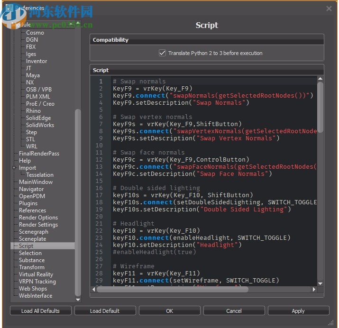
Task: Click the horizontal scroll-left arrow
Action: click(93, 290)
